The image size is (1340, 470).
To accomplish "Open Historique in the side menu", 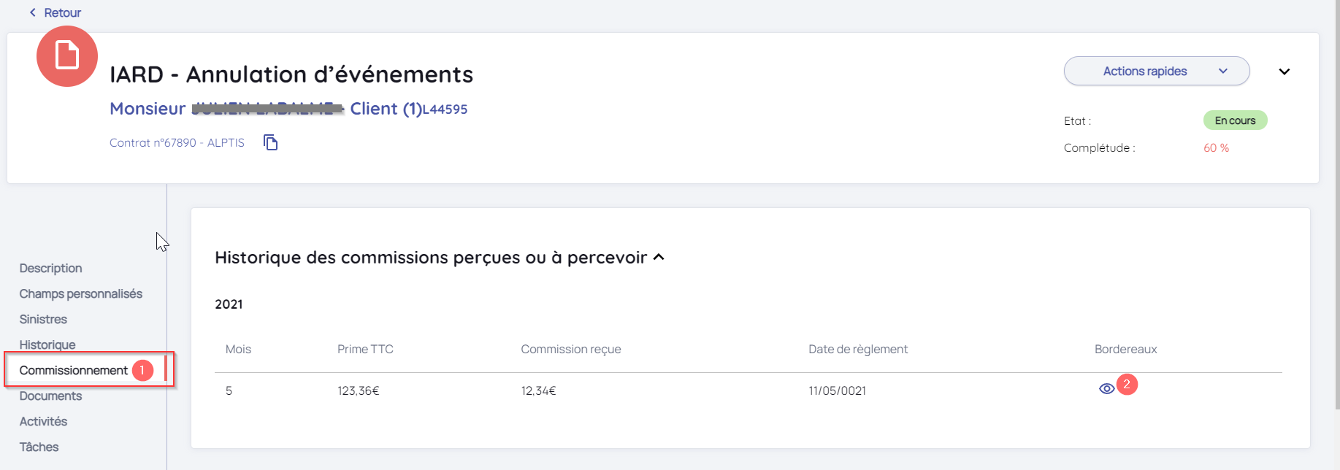I will point(47,344).
